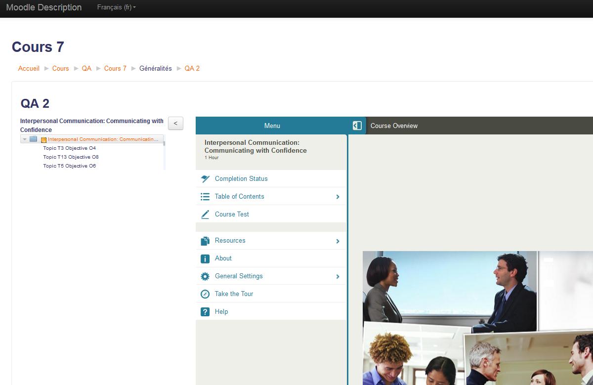This screenshot has width=593, height=385.
Task: Open the Français (fr) language dropdown
Action: tap(117, 7)
